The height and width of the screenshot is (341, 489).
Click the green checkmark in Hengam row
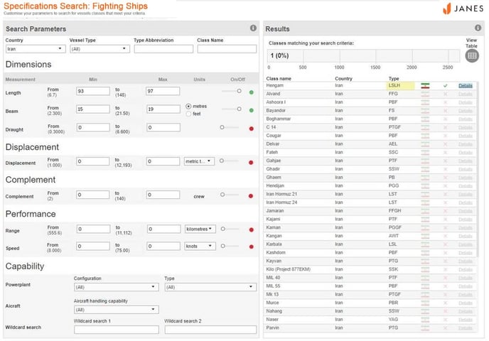pos(445,85)
